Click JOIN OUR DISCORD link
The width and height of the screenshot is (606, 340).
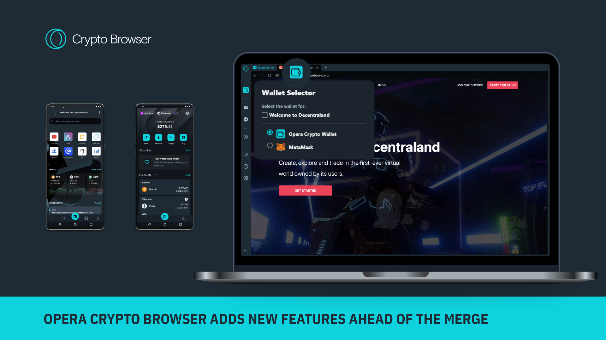point(468,85)
